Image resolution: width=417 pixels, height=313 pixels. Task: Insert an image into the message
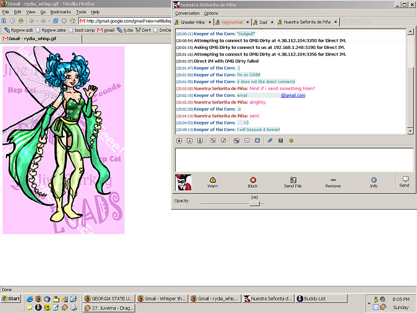[x=281, y=141]
